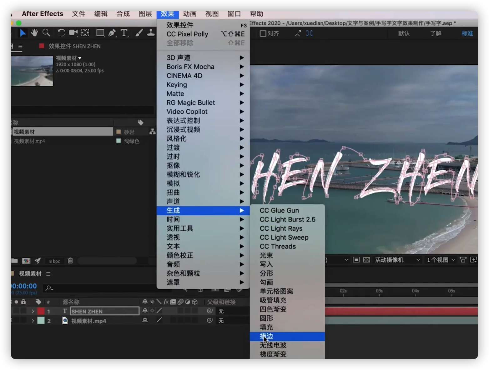Open the 风格化 effects submenu
489x370 pixels.
[203, 138]
